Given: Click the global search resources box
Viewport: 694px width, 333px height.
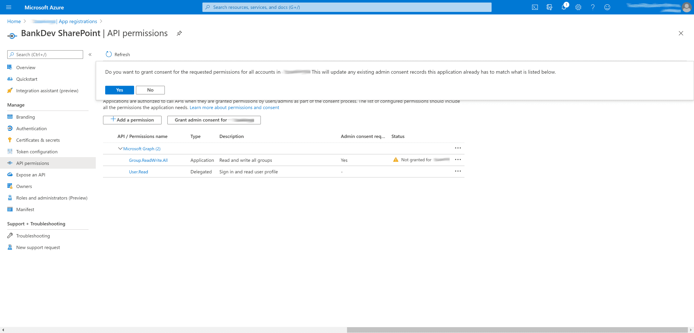Looking at the screenshot, I should 347,7.
